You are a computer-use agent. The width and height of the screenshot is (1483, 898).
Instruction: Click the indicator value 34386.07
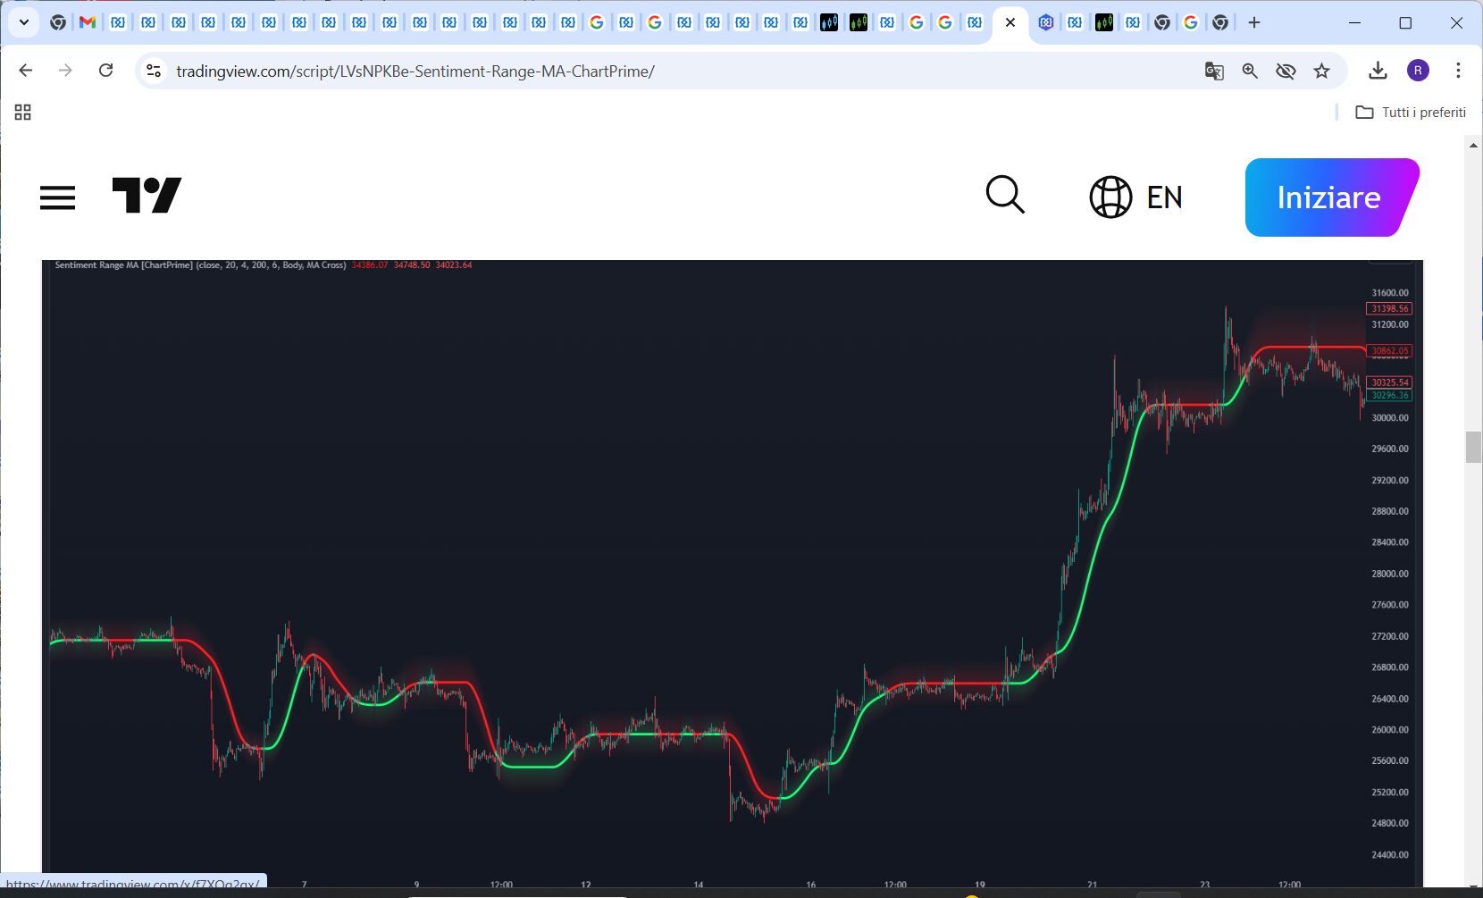[x=370, y=265]
